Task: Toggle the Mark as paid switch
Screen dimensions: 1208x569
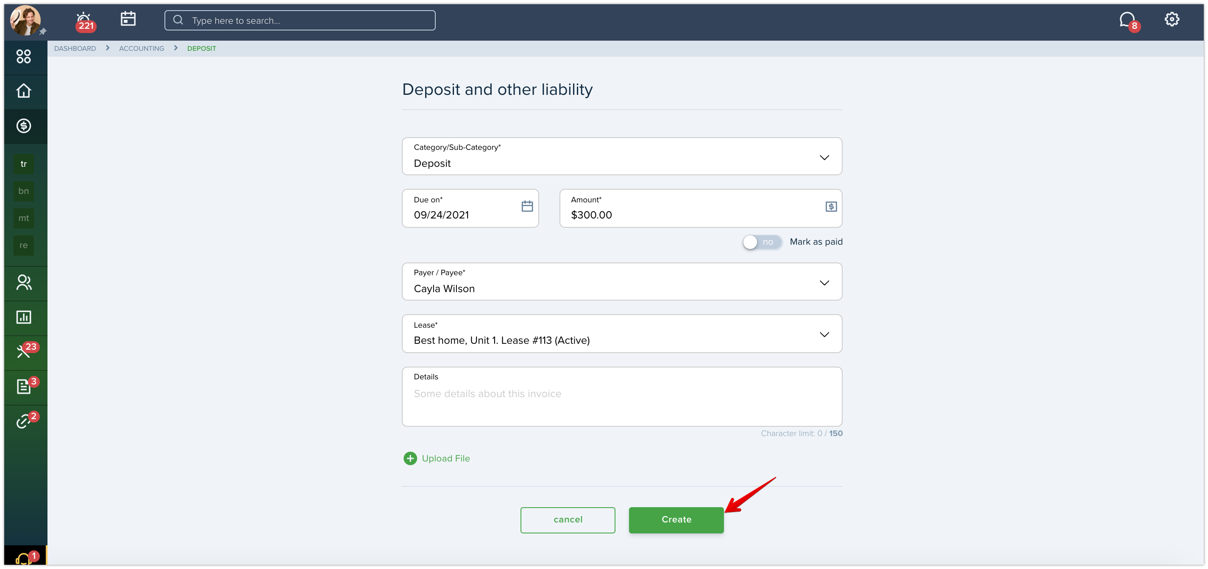Action: (x=762, y=242)
